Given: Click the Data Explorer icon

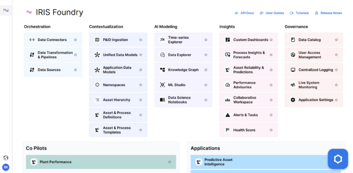Looking at the screenshot, I should click(162, 55).
